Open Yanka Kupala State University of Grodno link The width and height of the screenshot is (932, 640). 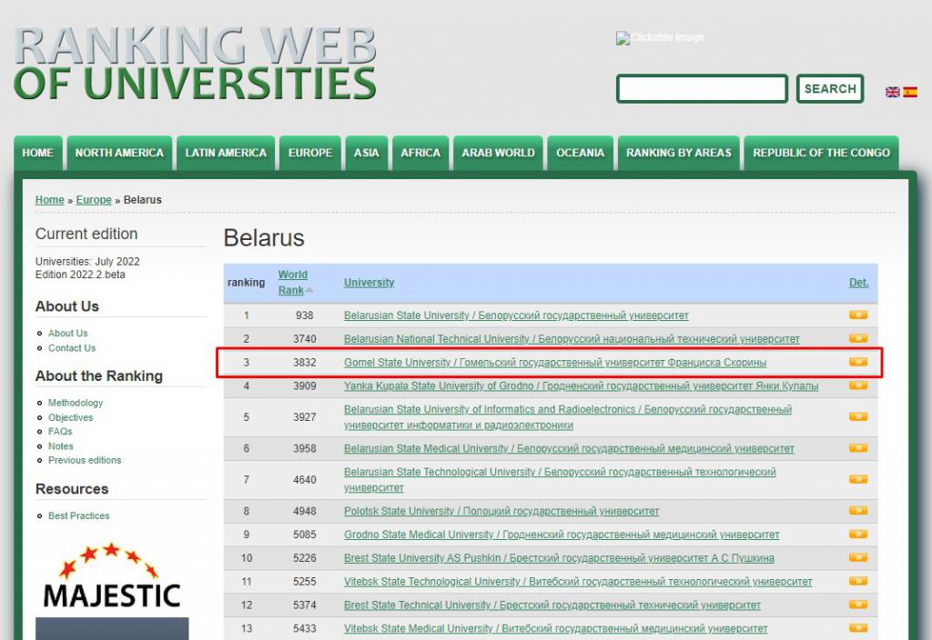point(581,385)
